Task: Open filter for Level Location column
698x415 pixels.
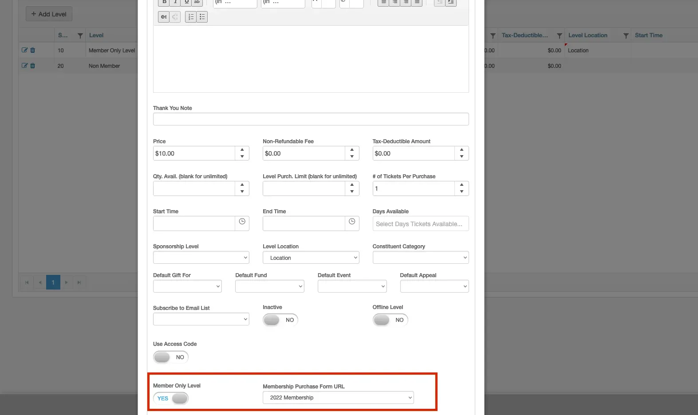Action: (626, 35)
